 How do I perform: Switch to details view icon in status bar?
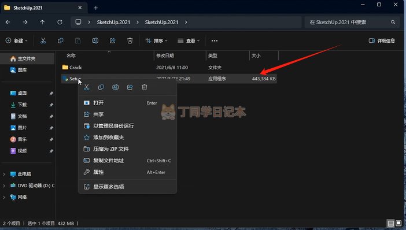391,223
